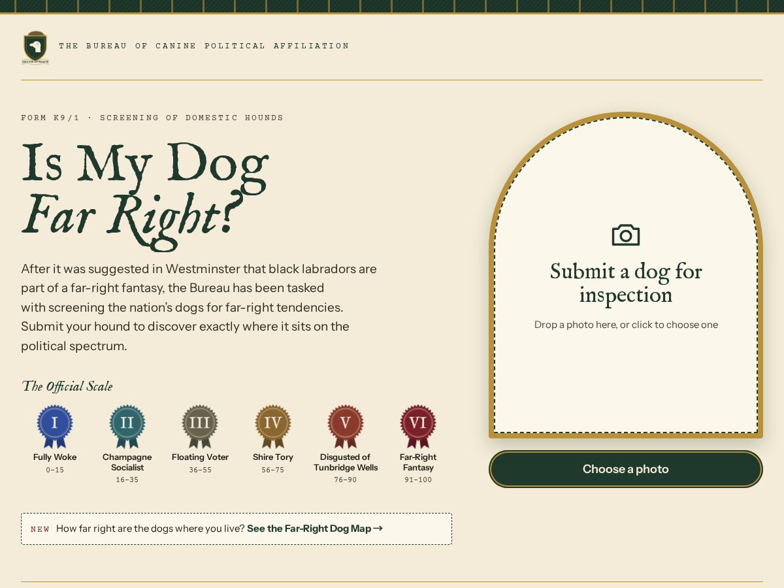Click the camera icon in upload area
This screenshot has height=588, width=784.
click(626, 235)
